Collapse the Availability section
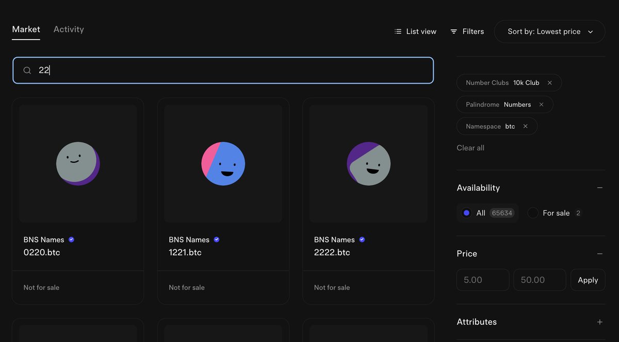Image resolution: width=619 pixels, height=342 pixels. click(600, 188)
